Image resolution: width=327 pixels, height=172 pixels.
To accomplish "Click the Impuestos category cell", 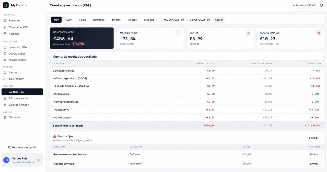I will pyautogui.click(x=136, y=164).
